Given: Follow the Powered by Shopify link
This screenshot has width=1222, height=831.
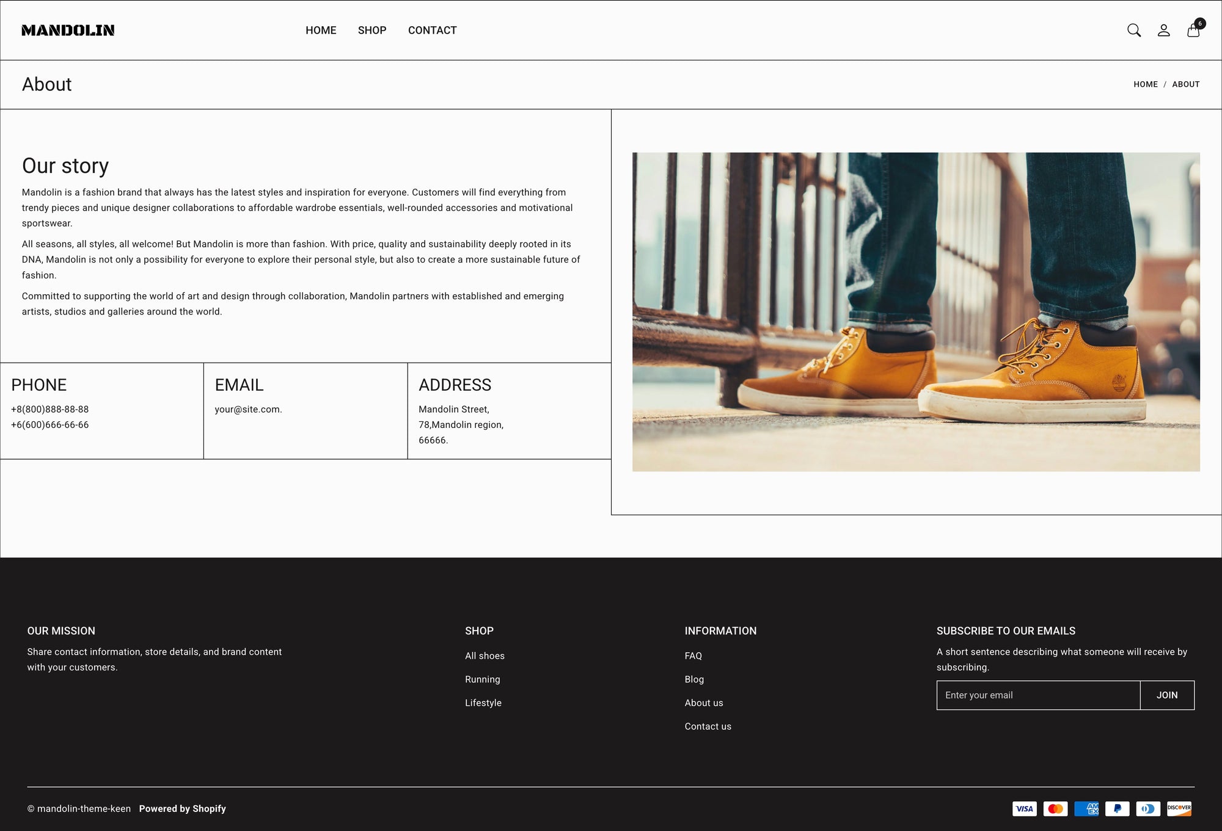Looking at the screenshot, I should 182,809.
